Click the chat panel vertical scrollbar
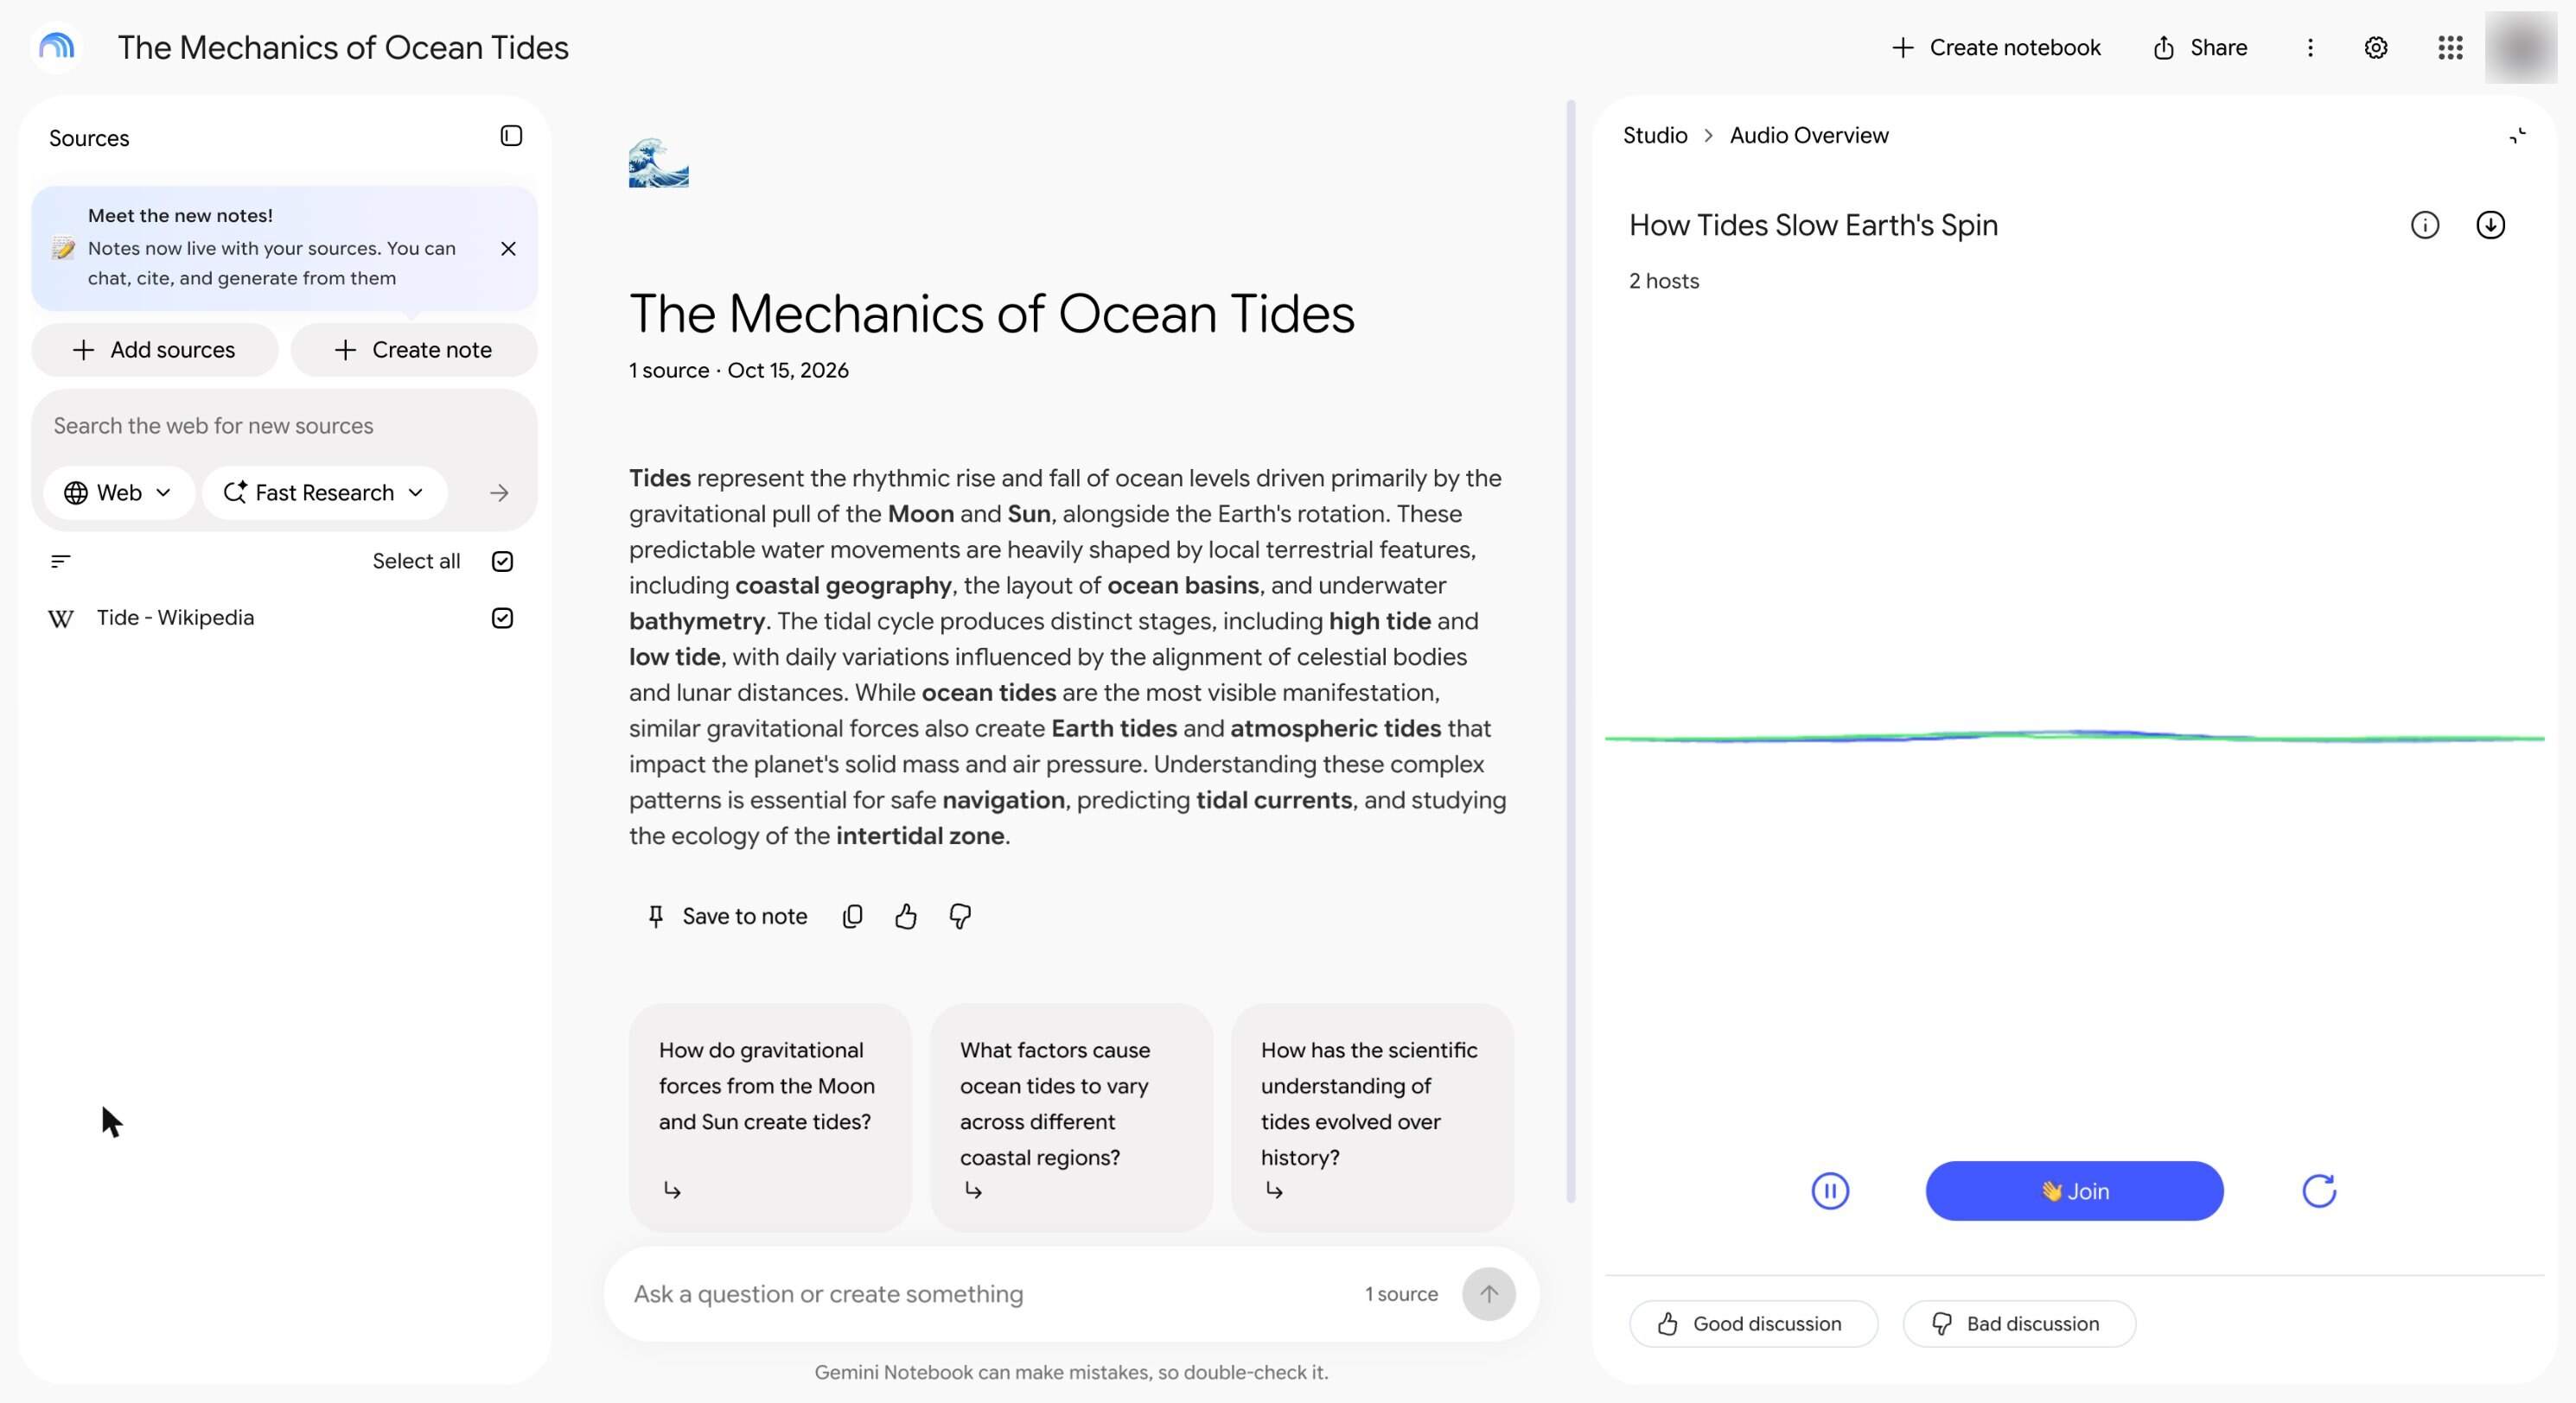 coord(1570,651)
